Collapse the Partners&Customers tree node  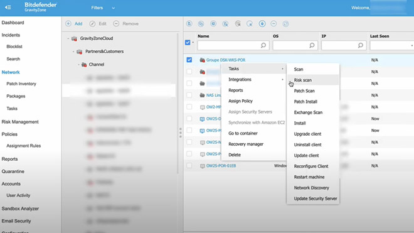(x=73, y=51)
